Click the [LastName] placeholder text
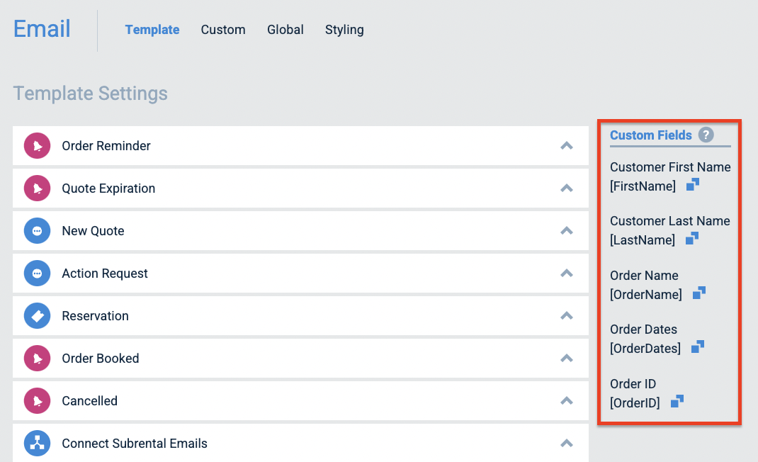The width and height of the screenshot is (758, 462). pyautogui.click(x=642, y=240)
